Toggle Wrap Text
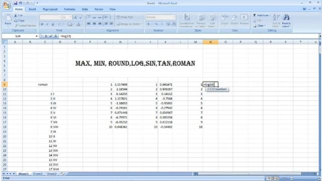Screen dimensions: 322x181 click(x=125, y=17)
